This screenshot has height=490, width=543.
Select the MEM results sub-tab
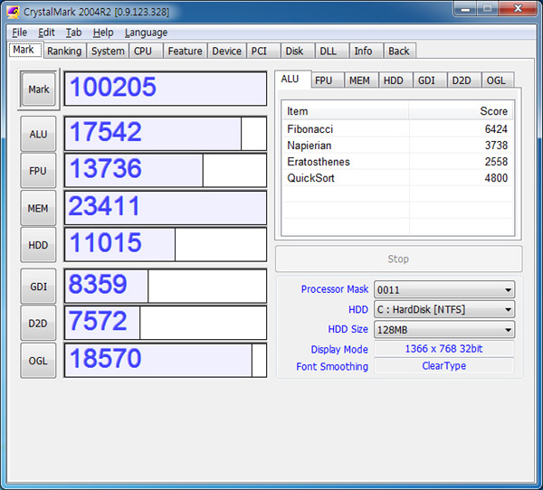pos(361,80)
